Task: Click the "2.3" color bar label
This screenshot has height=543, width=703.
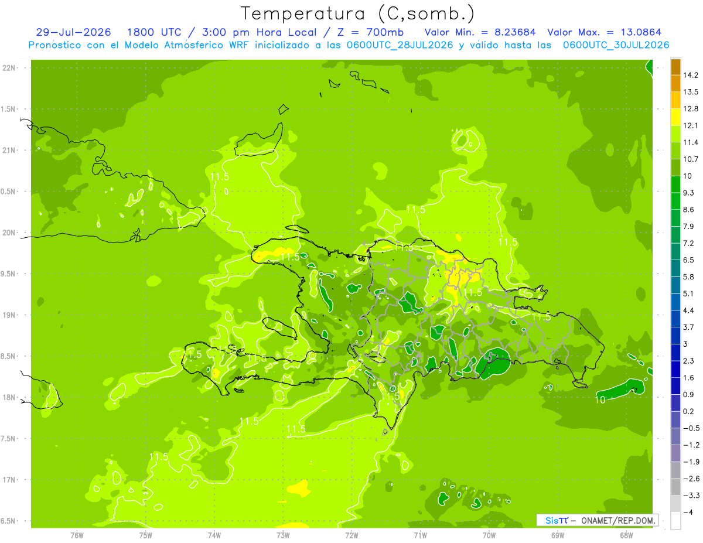Action: pos(689,361)
